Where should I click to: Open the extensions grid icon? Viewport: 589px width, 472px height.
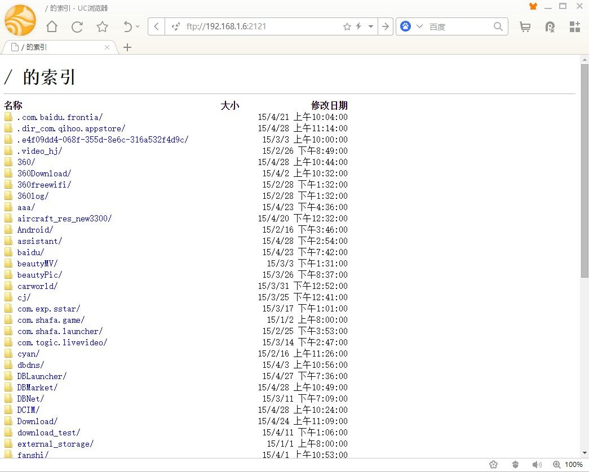575,26
